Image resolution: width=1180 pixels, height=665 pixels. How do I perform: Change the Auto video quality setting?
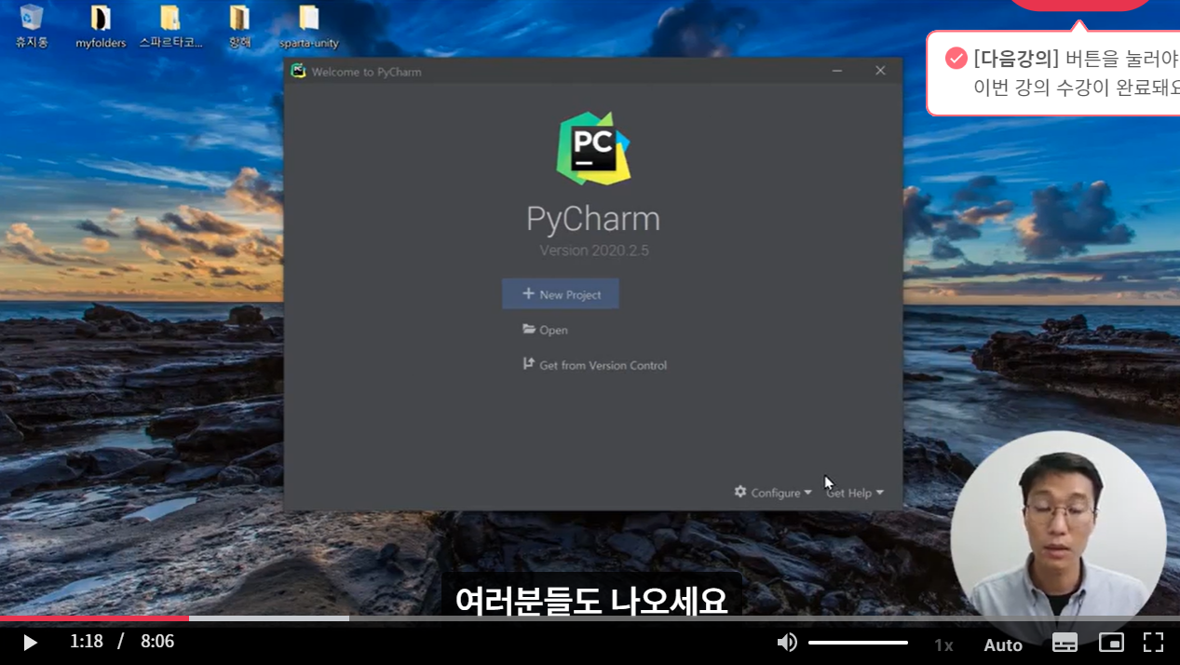tap(1003, 645)
